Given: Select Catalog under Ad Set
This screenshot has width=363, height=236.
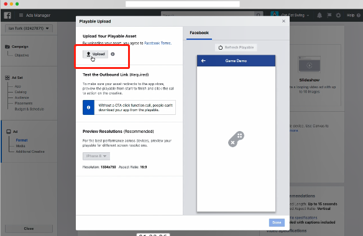Looking at the screenshot, I should 21,92.
